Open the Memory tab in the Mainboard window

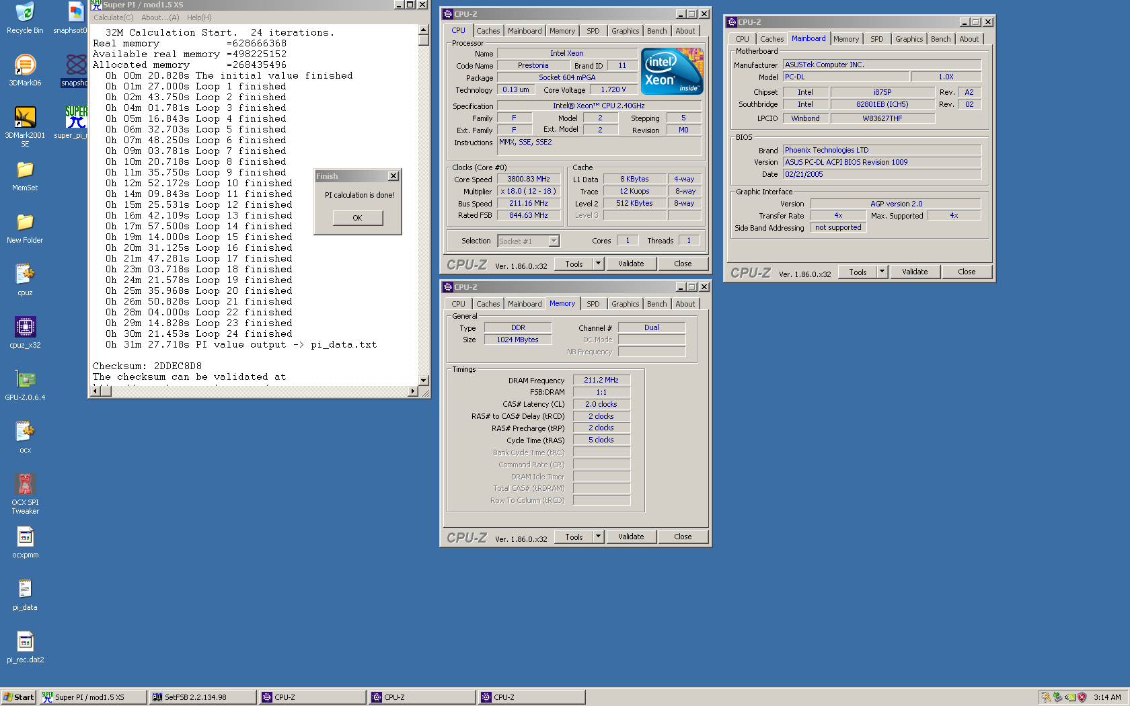pyautogui.click(x=846, y=39)
